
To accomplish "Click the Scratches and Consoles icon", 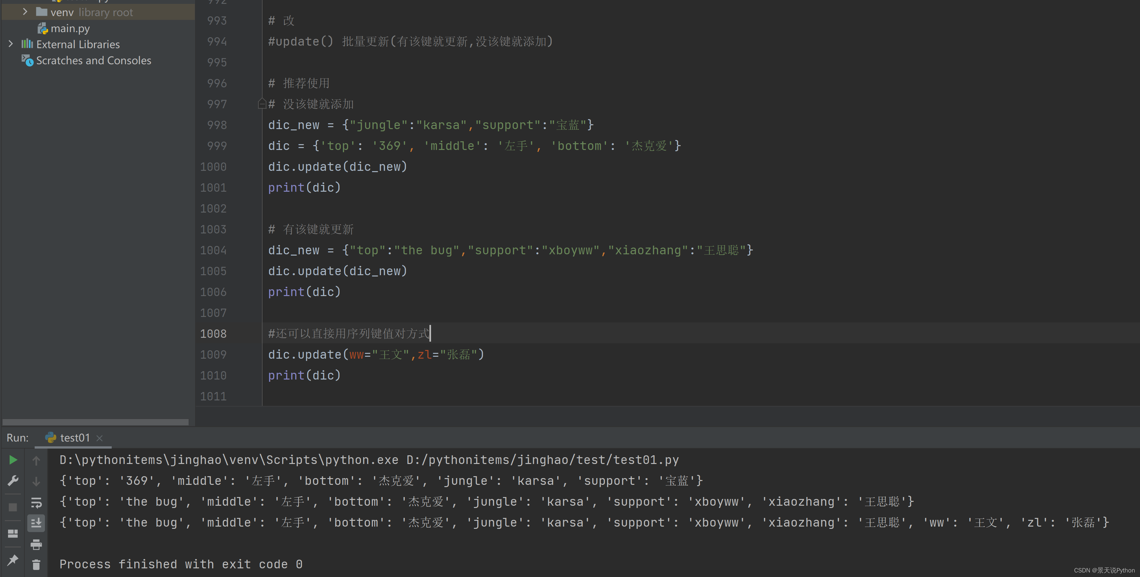I will click(x=27, y=60).
